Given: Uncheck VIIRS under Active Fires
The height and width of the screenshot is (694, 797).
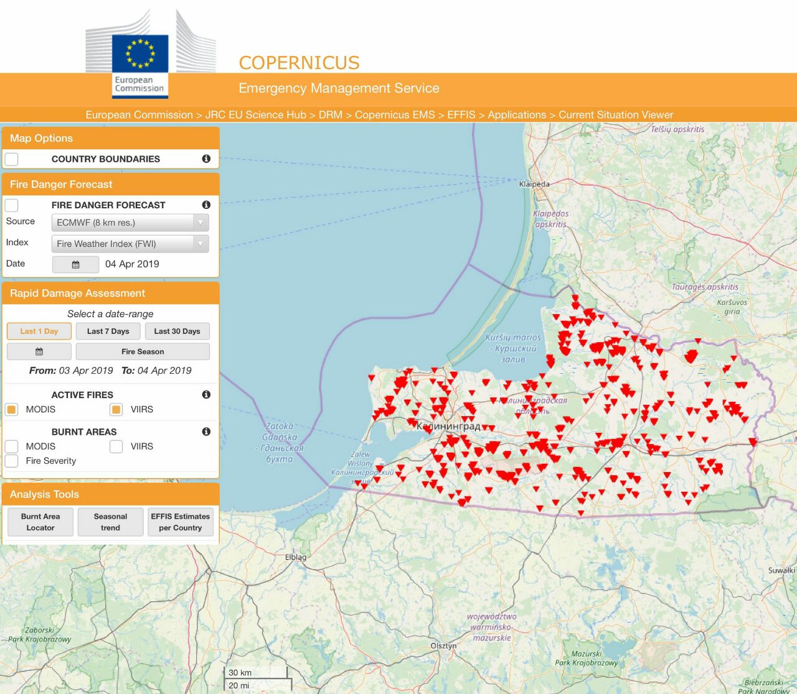Looking at the screenshot, I should click(116, 409).
